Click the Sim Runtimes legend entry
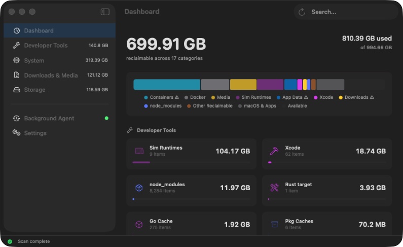 253,97
